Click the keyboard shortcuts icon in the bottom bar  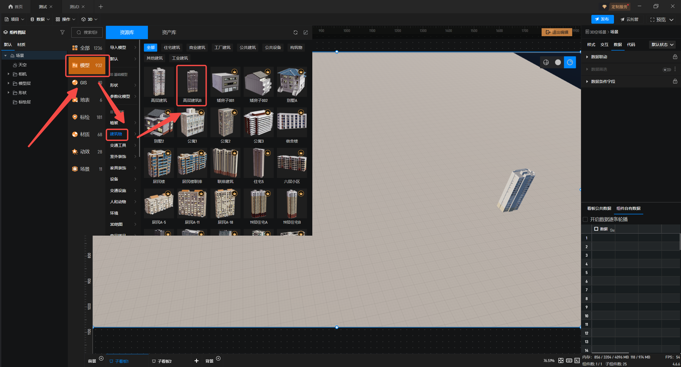click(x=569, y=361)
